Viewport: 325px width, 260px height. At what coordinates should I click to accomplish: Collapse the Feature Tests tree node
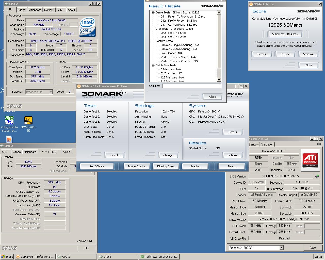pyautogui.click(x=153, y=41)
